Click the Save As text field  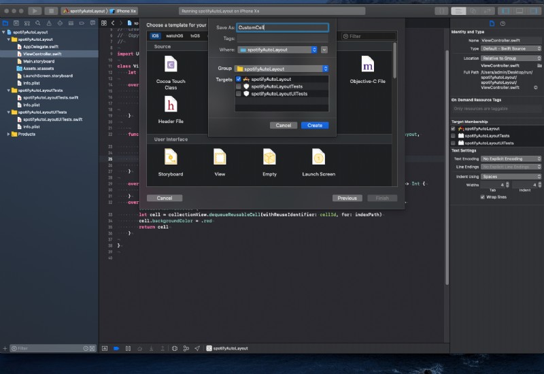282,28
